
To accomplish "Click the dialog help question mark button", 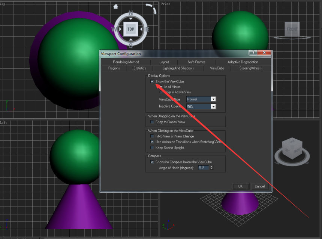I will pyautogui.click(x=253, y=53).
